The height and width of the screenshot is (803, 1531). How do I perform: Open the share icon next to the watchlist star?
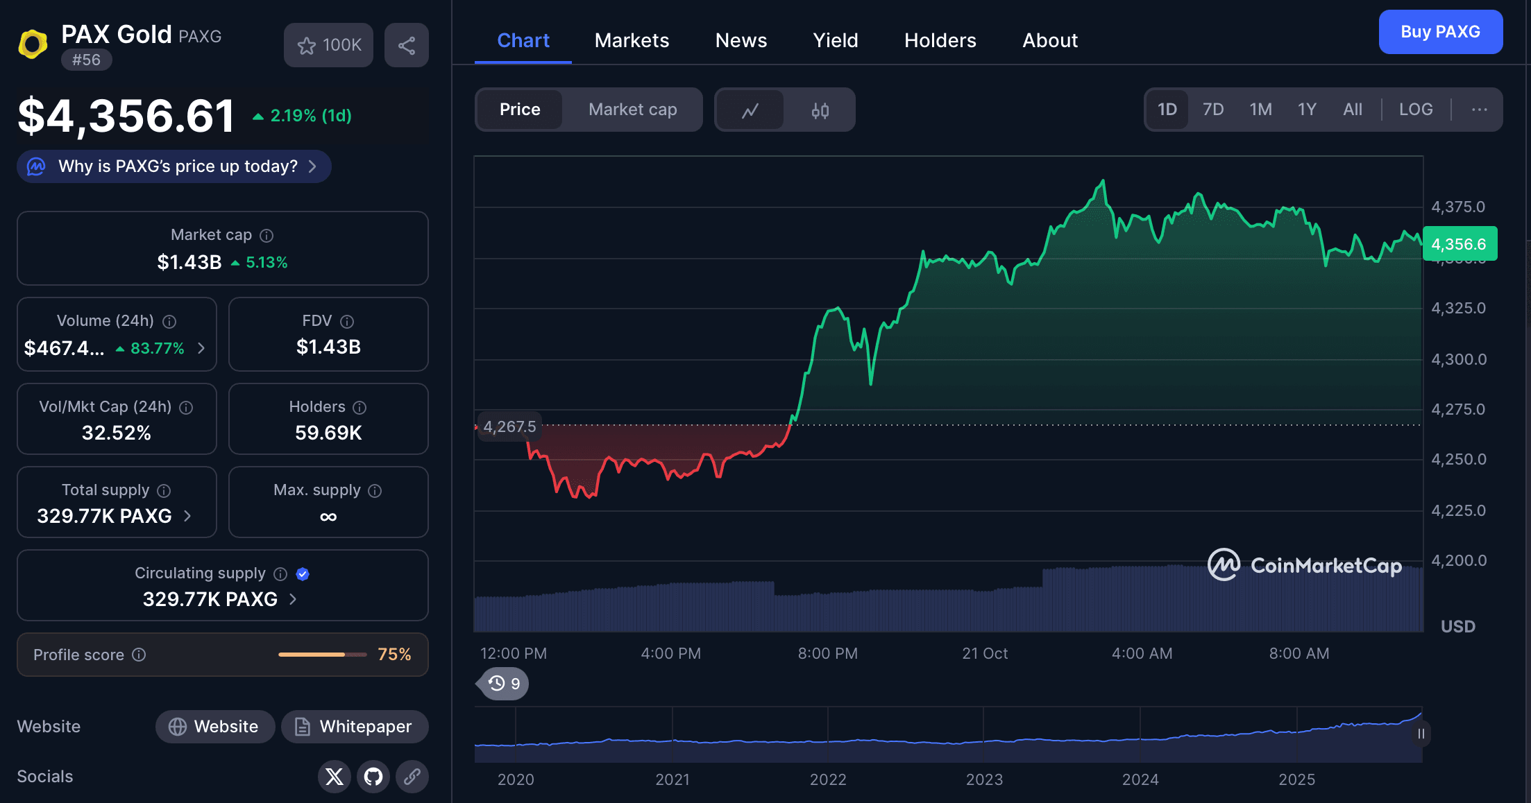tap(407, 45)
